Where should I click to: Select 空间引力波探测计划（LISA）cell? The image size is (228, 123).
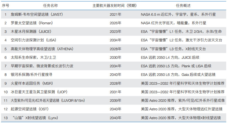(x=33, y=40)
